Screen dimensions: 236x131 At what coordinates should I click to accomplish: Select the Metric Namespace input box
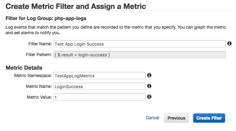99,76
